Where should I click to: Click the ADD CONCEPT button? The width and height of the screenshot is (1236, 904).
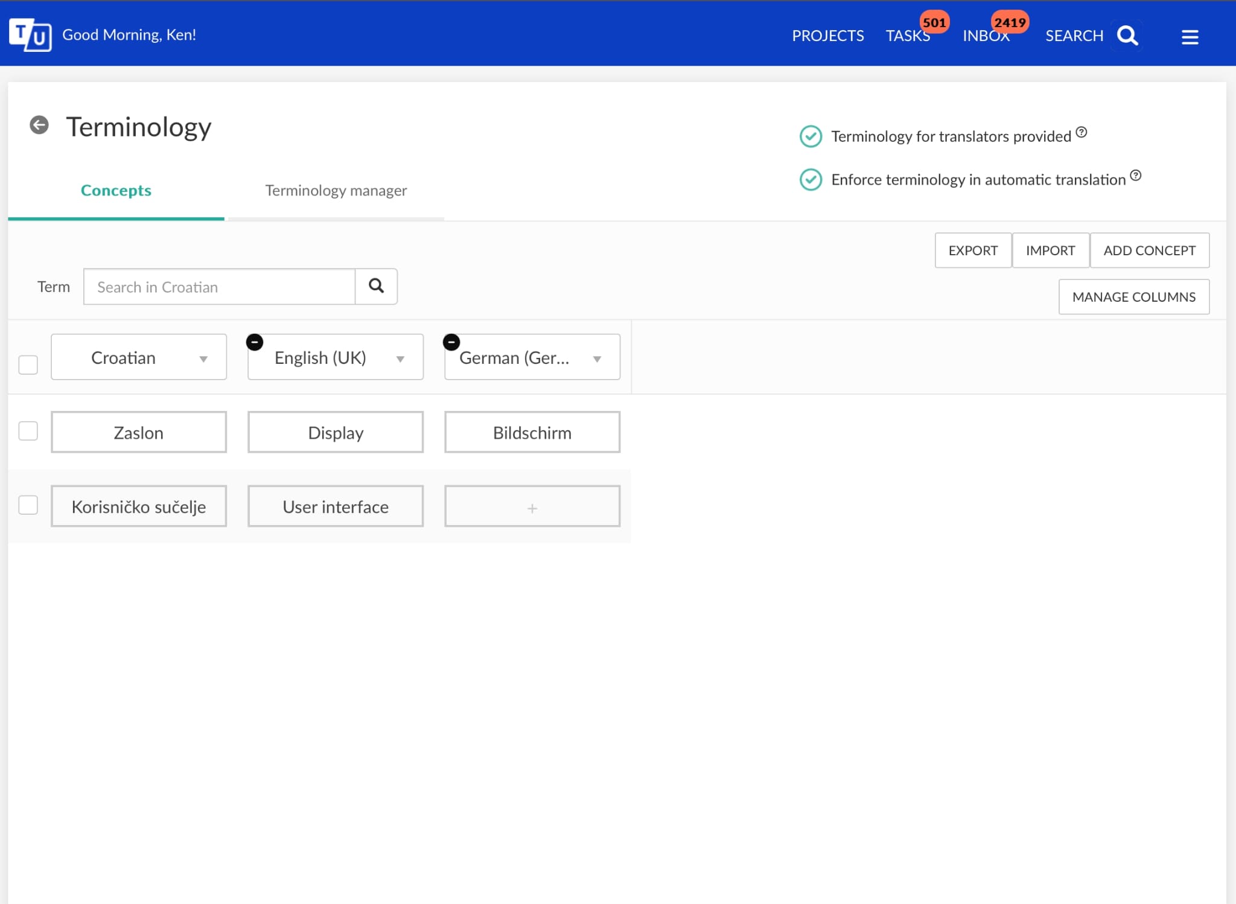tap(1150, 250)
